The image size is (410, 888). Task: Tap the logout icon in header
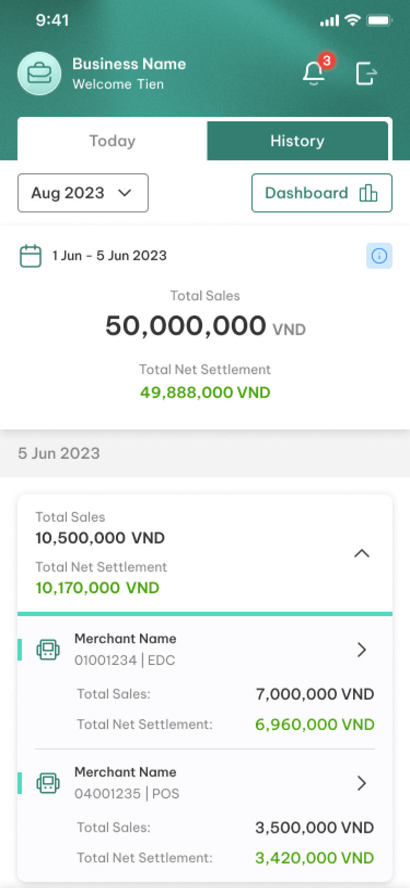pyautogui.click(x=366, y=74)
